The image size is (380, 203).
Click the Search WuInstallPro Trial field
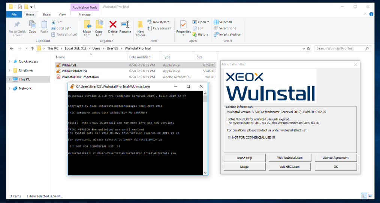(x=343, y=48)
